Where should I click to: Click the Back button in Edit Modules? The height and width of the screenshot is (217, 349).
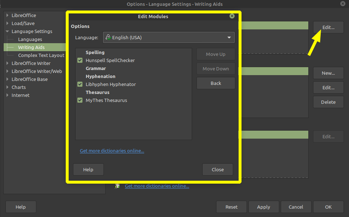point(216,83)
